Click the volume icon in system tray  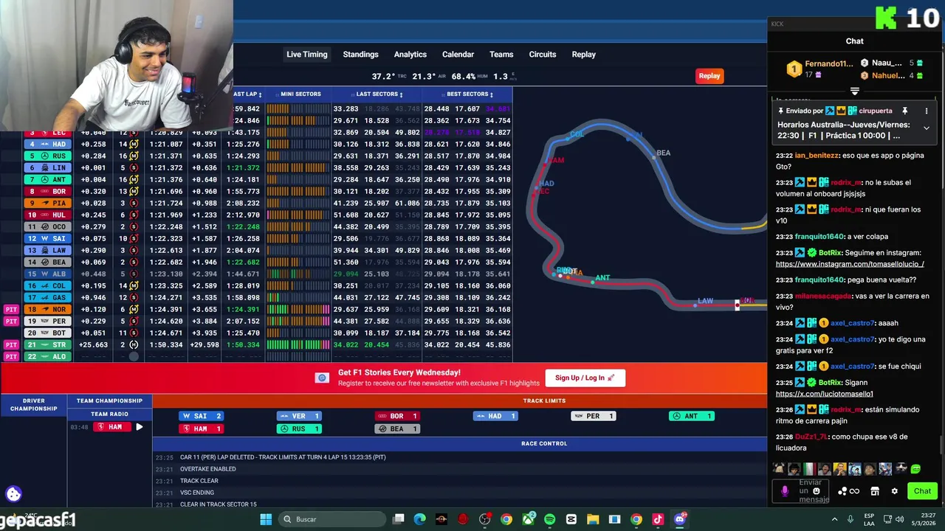pos(899,519)
